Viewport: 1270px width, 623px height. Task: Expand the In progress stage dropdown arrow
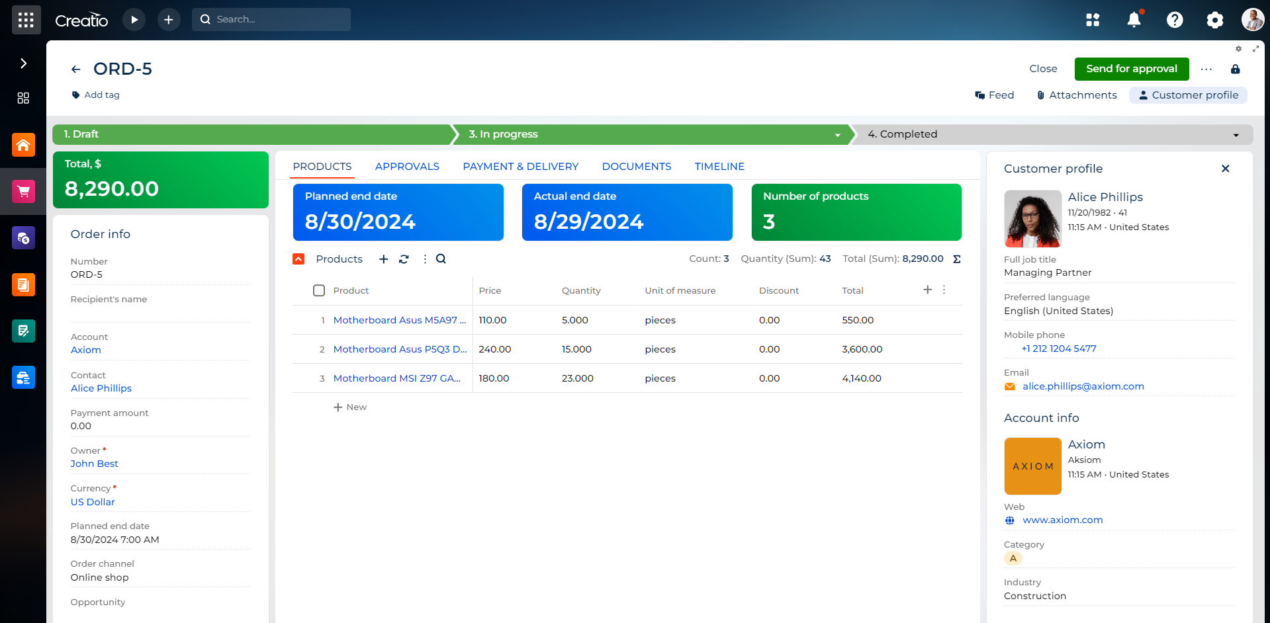[x=837, y=134]
